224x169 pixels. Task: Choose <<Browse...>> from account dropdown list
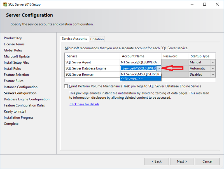pyautogui.click(x=132, y=78)
